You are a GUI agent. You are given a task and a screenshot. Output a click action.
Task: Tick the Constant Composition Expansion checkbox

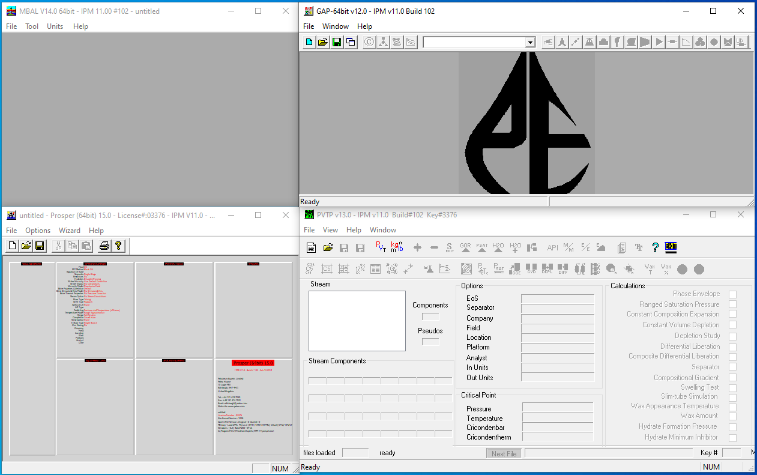click(x=732, y=314)
